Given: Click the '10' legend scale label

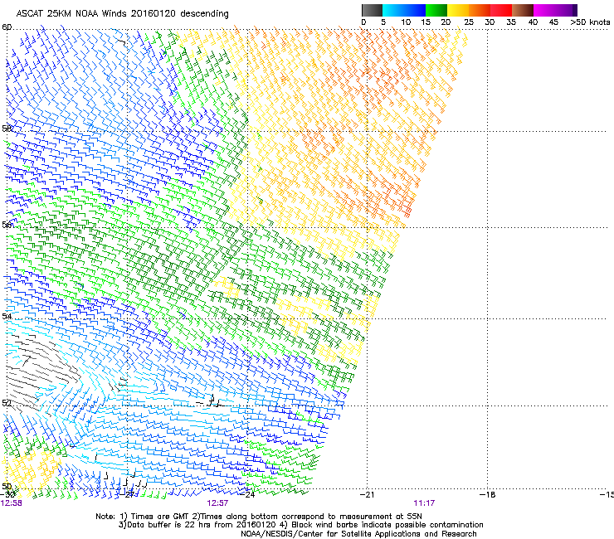Looking at the screenshot, I should click(406, 22).
